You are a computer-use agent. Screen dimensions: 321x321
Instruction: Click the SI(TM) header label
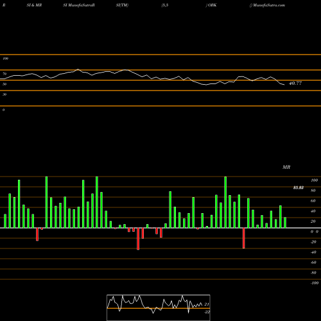pos(122,5)
